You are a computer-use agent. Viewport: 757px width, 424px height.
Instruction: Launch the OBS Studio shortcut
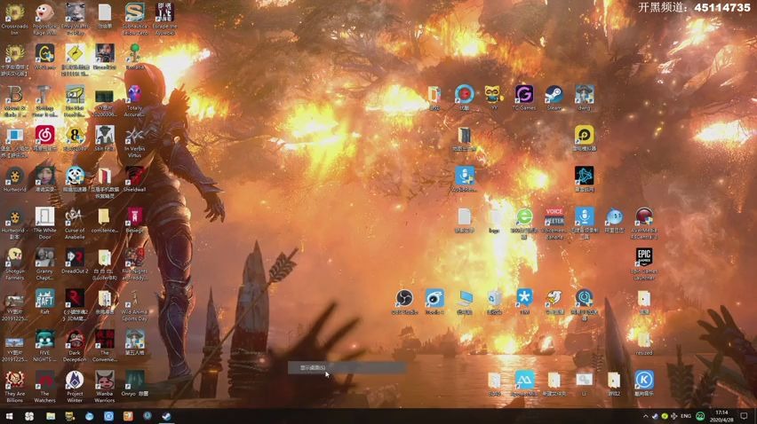tap(404, 302)
